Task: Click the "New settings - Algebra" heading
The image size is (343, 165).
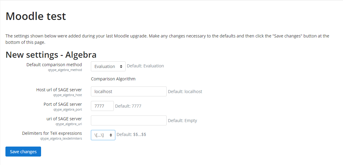Action: pyautogui.click(x=51, y=55)
